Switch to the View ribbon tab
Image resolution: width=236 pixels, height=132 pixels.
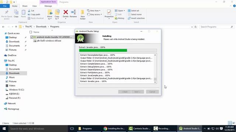[x=34, y=6]
